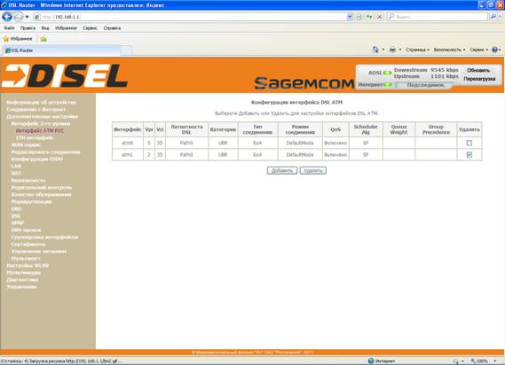Click the Избранное star favorites button

(x=18, y=39)
